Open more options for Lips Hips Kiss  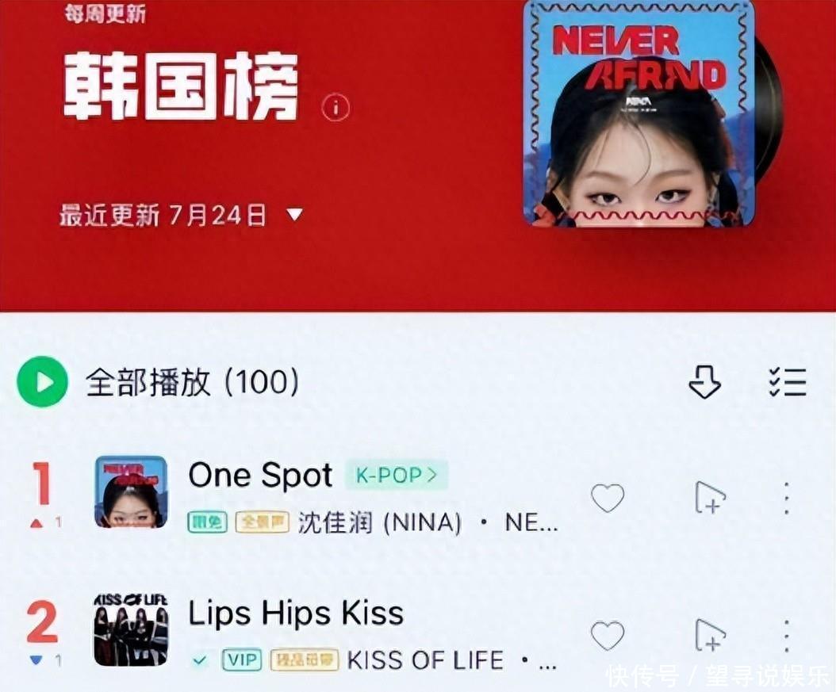pos(787,636)
